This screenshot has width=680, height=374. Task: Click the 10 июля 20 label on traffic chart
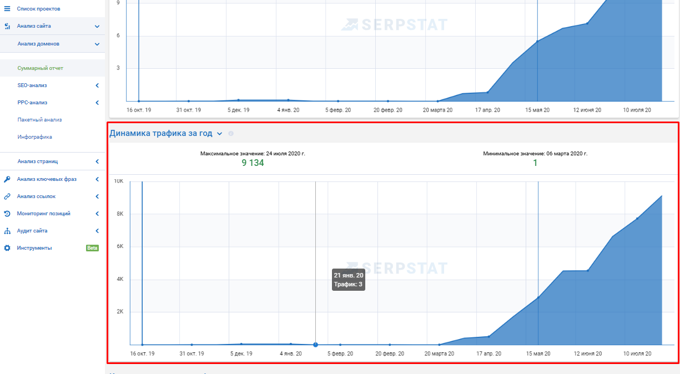638,353
